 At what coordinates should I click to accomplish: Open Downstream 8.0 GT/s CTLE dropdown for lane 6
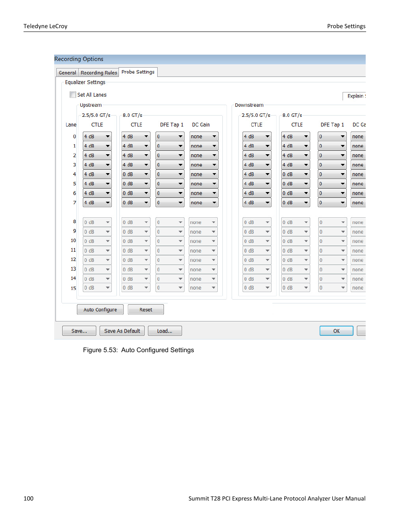pyautogui.click(x=295, y=193)
